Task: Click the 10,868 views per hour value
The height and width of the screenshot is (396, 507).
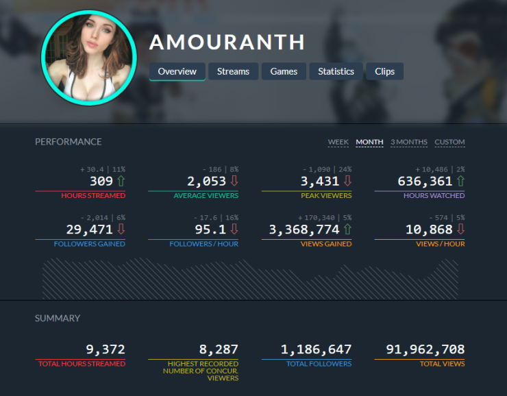Action: pos(429,230)
